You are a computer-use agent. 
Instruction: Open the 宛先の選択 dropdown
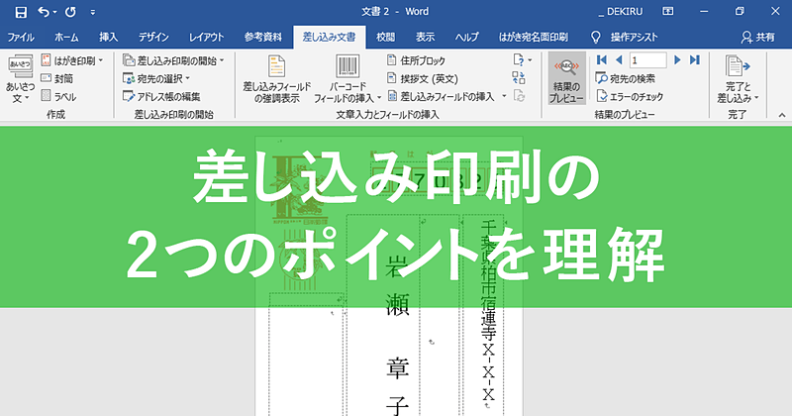pos(156,78)
